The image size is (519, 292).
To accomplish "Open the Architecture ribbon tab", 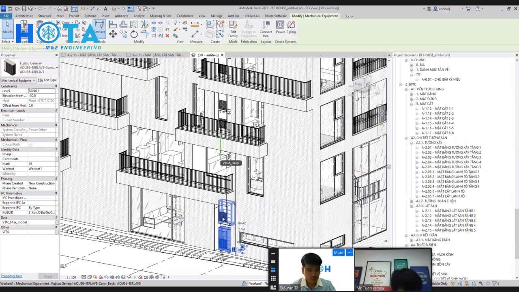I will pos(24,16).
